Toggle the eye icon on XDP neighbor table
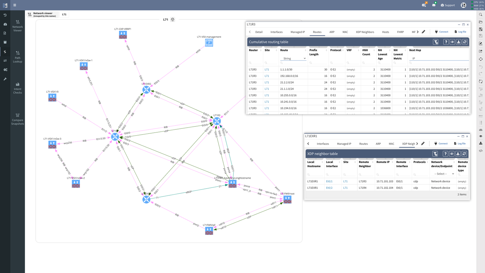Viewport: 485px width, 273px height. pos(452,154)
